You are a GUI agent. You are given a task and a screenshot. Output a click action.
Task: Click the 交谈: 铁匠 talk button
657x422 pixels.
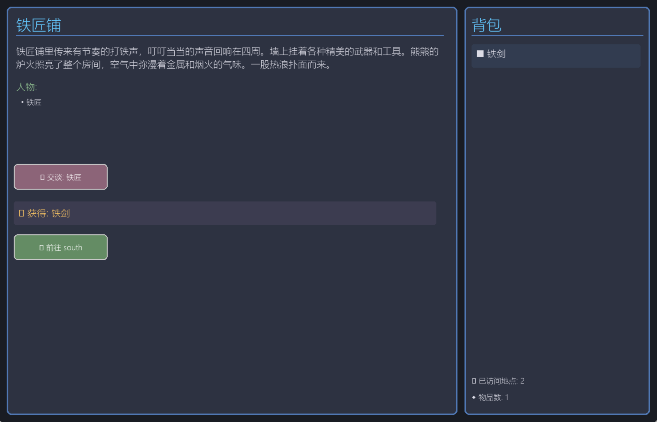coord(61,177)
